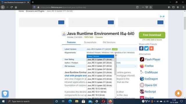Click the third ad's blue button
This screenshot has height=104, width=186.
160,23
